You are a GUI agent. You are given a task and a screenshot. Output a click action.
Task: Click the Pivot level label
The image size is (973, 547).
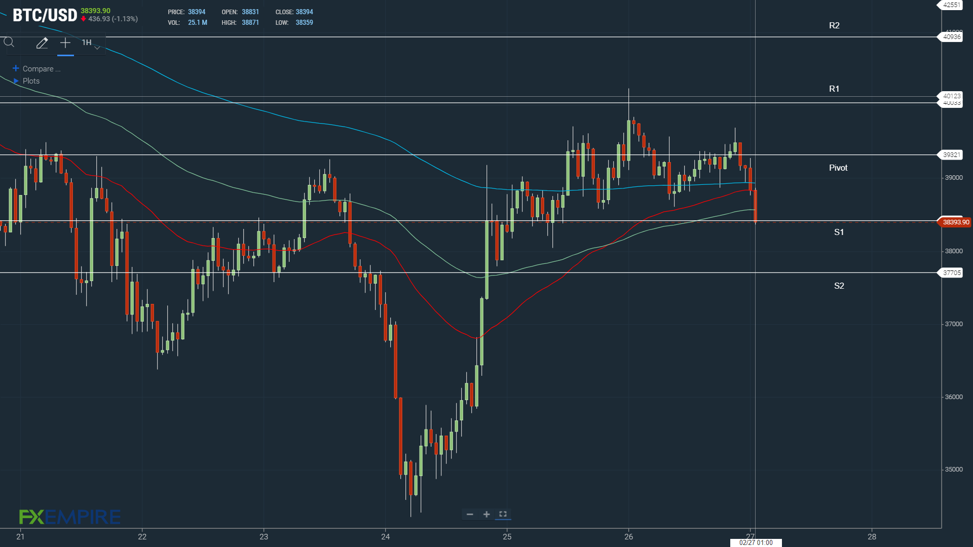[x=838, y=168]
